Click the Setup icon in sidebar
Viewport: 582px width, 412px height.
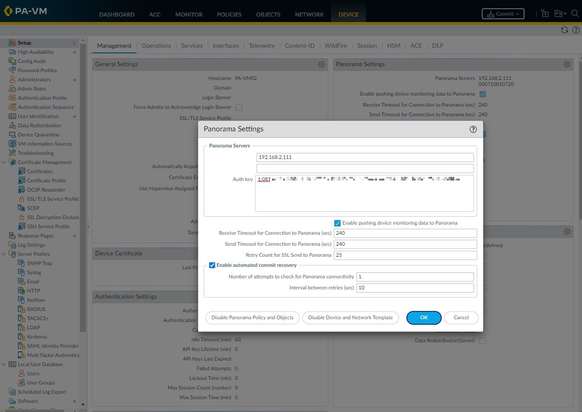(x=12, y=43)
